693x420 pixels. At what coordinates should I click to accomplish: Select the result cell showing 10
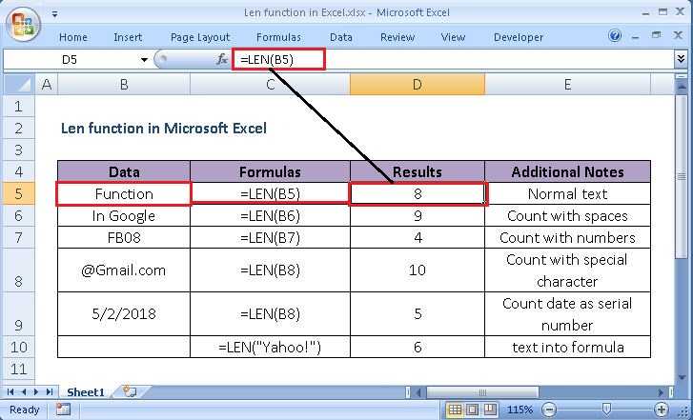418,270
